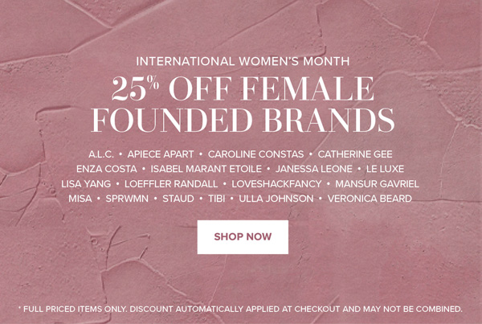Image resolution: width=482 pixels, height=324 pixels.
Task: Open the MISA brand
Action: (80, 199)
